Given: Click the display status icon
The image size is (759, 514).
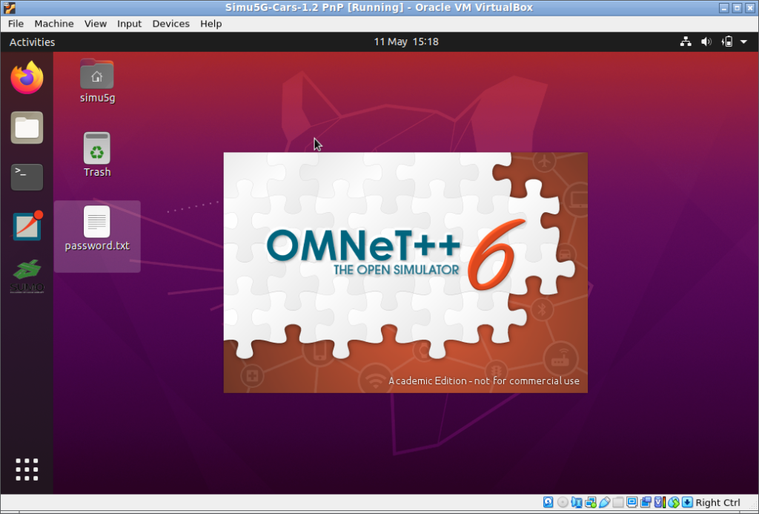Looking at the screenshot, I should (x=632, y=502).
